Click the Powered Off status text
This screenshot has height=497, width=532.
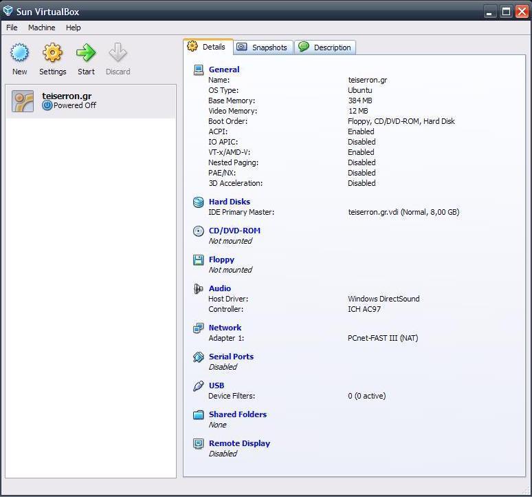coord(75,105)
